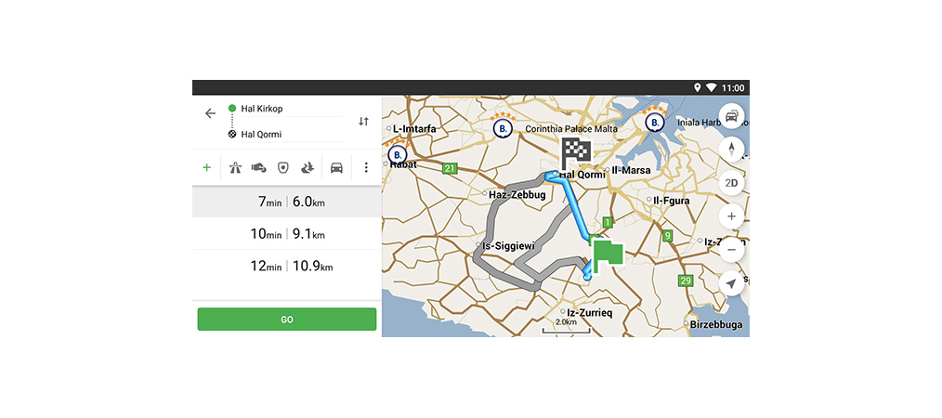Tap the location status bar icon
Viewport: 942px width, 418px height.
click(x=697, y=87)
